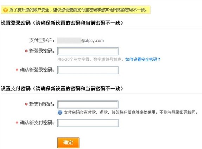Click the red asterisk beside 确认新支付密码
Screen dimensions: 202x149
(17, 123)
